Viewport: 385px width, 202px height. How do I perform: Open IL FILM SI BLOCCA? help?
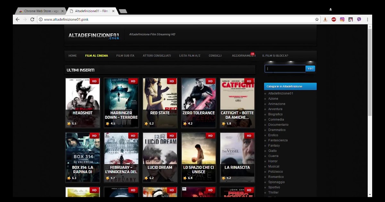pyautogui.click(x=275, y=56)
